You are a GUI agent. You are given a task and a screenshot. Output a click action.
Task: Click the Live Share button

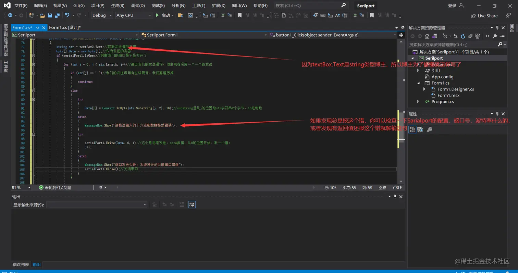pyautogui.click(x=484, y=16)
